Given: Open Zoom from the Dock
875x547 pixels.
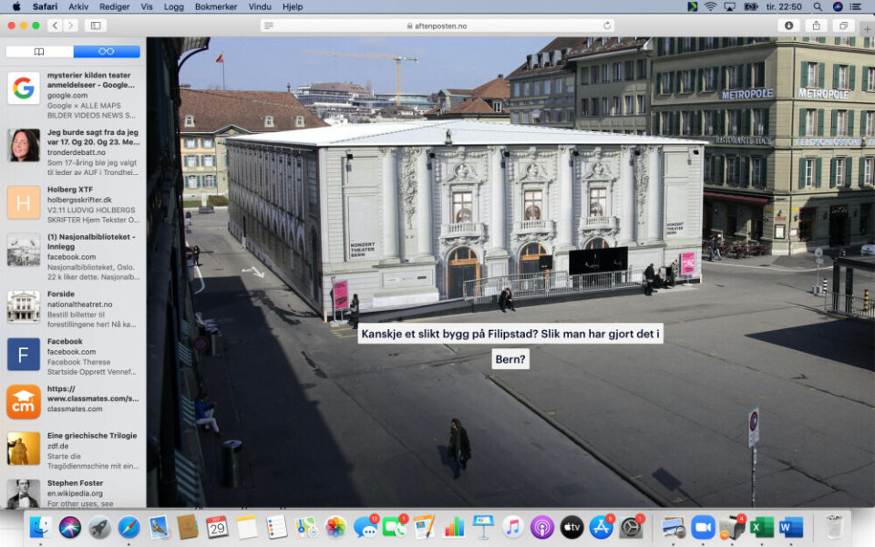Looking at the screenshot, I should coord(702,527).
